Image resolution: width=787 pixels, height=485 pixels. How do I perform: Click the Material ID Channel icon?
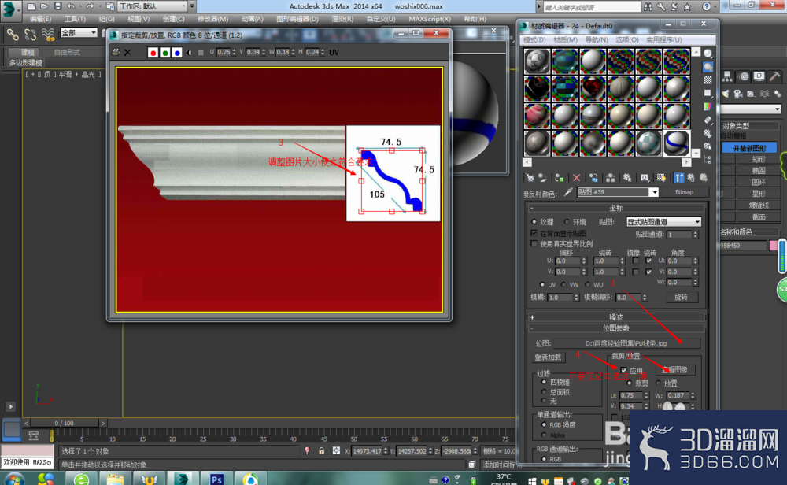644,178
